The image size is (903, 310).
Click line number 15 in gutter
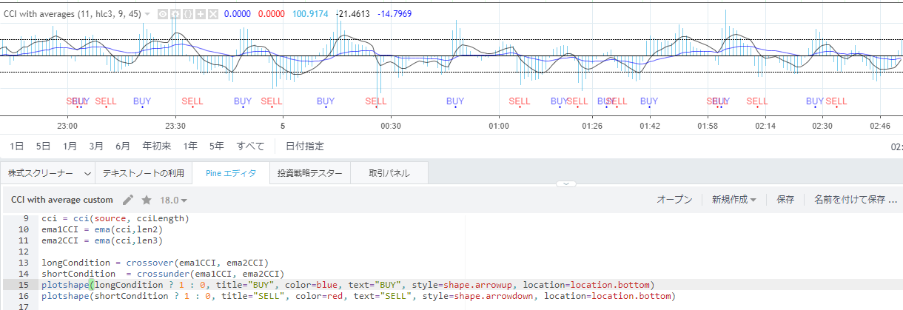tap(24, 285)
